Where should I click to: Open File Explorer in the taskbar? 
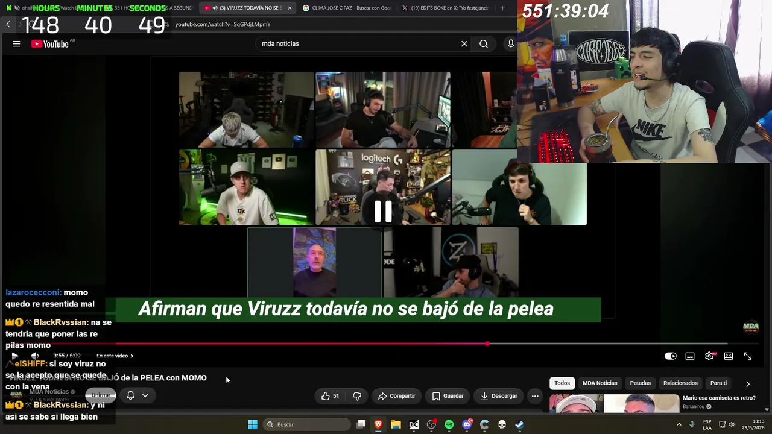point(396,424)
